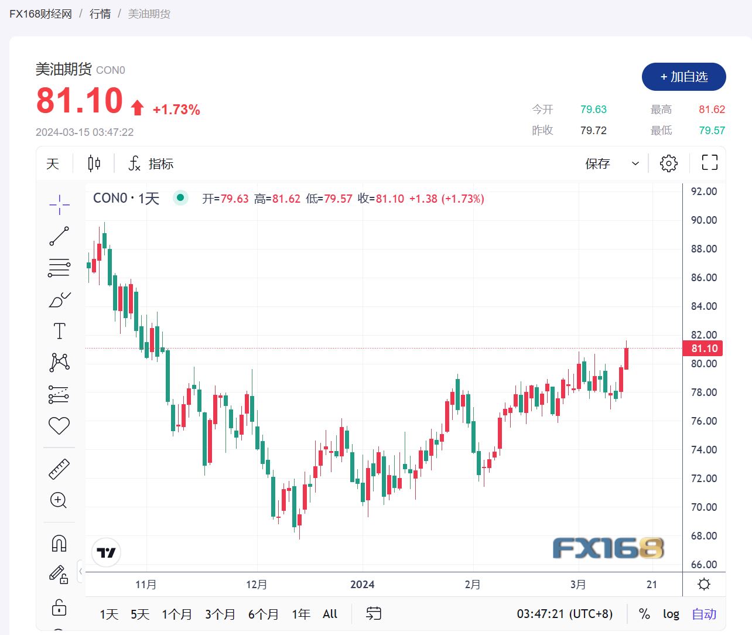Select the 1年 time range

301,614
